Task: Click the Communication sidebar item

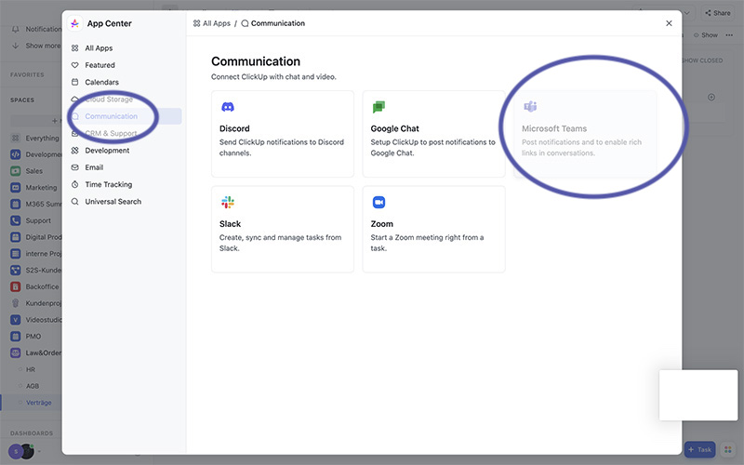Action: coord(125,116)
